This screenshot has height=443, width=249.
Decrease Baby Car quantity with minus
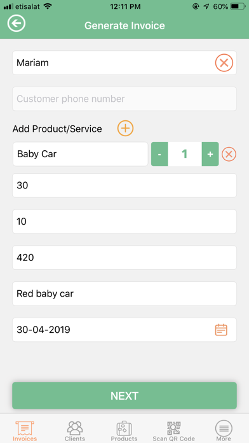click(x=159, y=154)
